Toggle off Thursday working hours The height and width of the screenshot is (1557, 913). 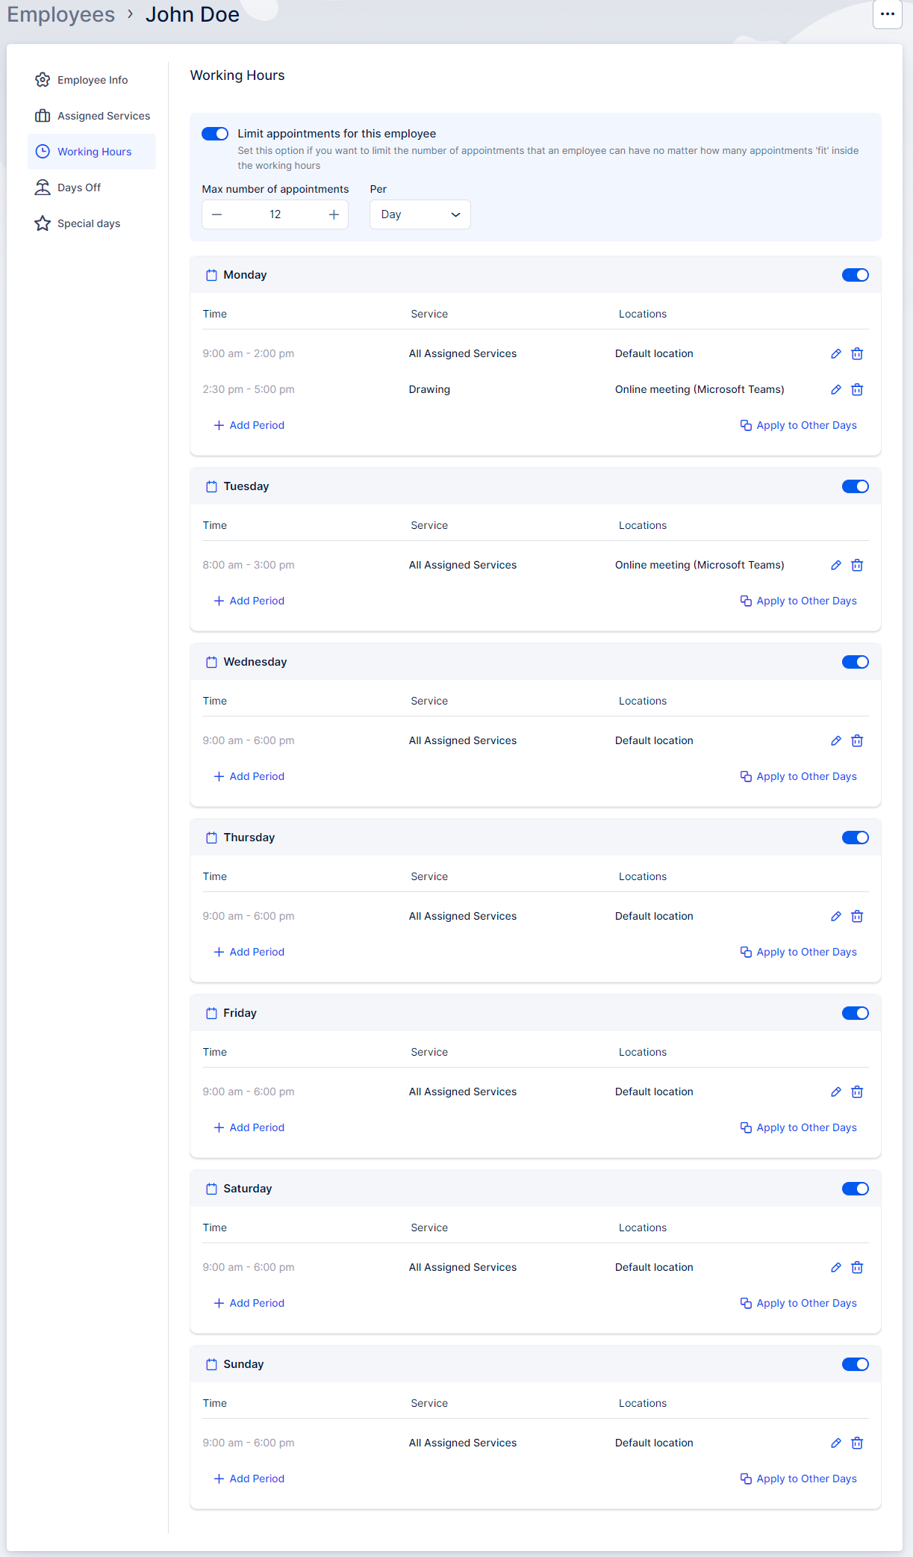click(855, 838)
